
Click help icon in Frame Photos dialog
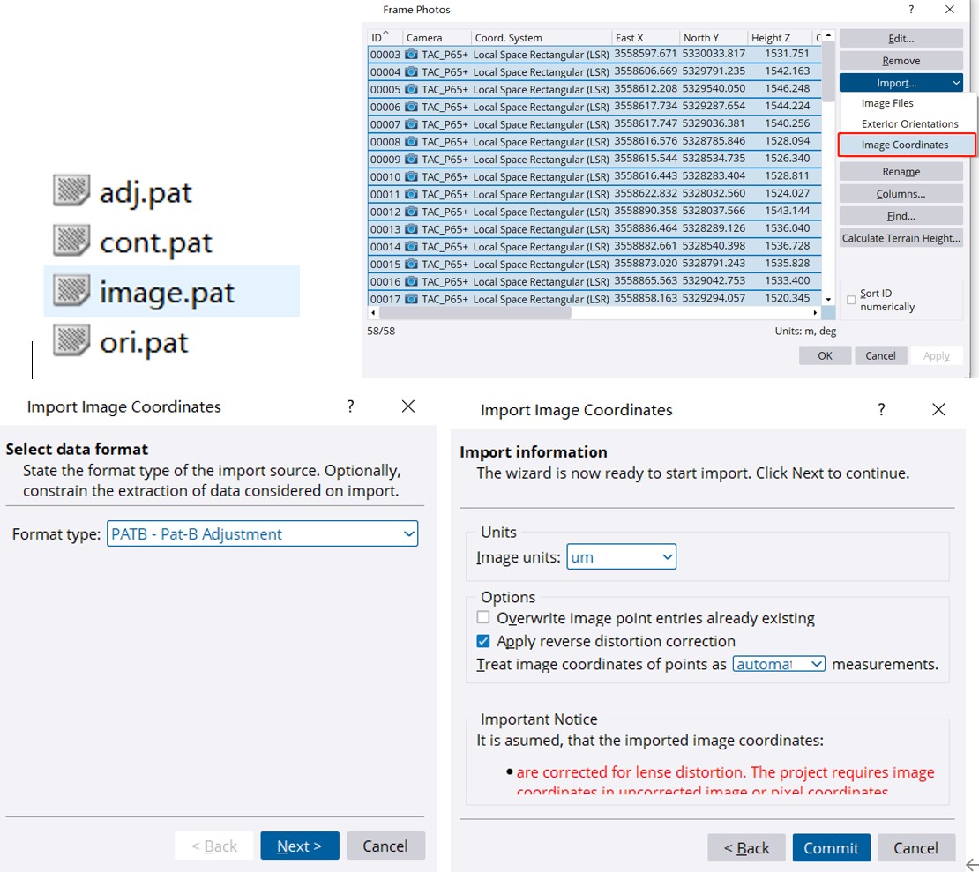pos(911,10)
